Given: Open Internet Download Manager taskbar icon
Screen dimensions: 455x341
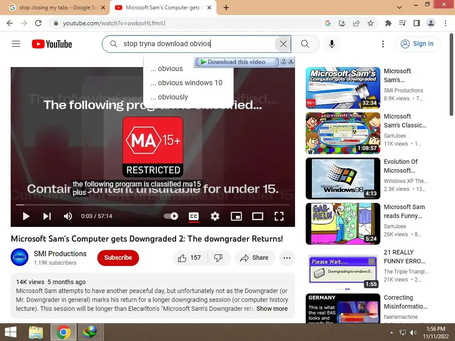Looking at the screenshot, I should coord(89,332).
